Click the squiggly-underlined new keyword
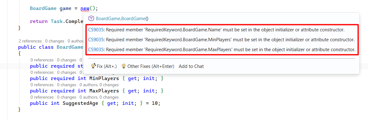Viewport: 368px width, 120px height. 85,9
